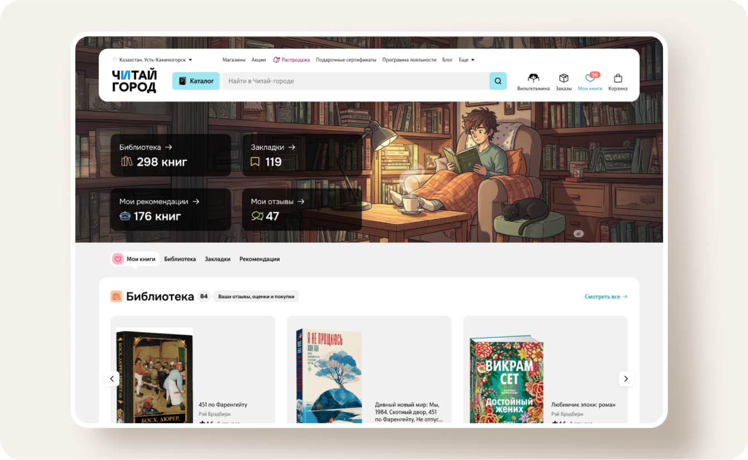Screen dimensions: 748x460
Task: Expand the Еще menu dropdown
Action: pyautogui.click(x=467, y=60)
